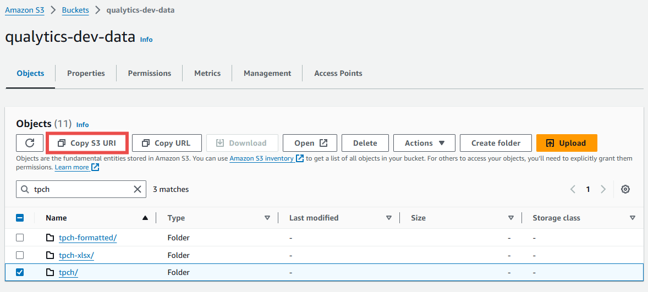The width and height of the screenshot is (648, 292).
Task: Open selected object in new tab
Action: pyautogui.click(x=310, y=143)
